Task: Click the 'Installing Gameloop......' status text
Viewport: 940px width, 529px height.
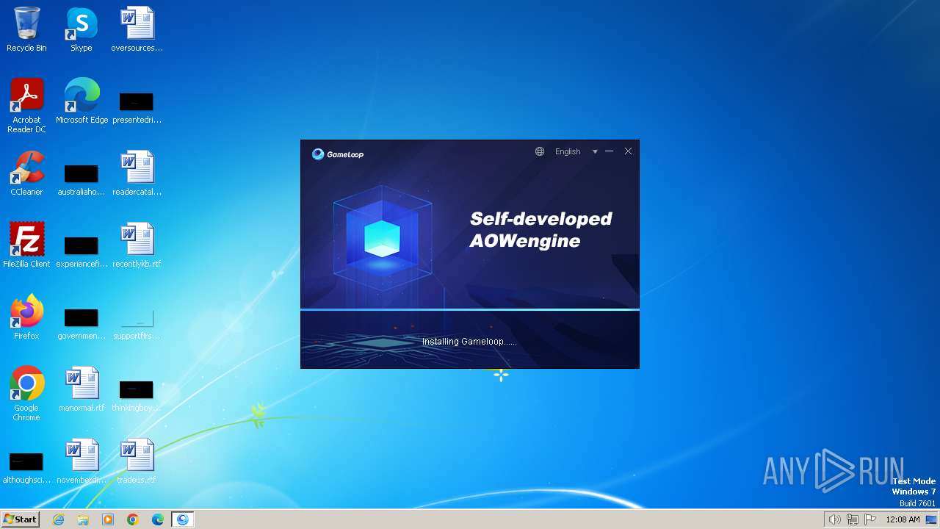Action: tap(469, 342)
